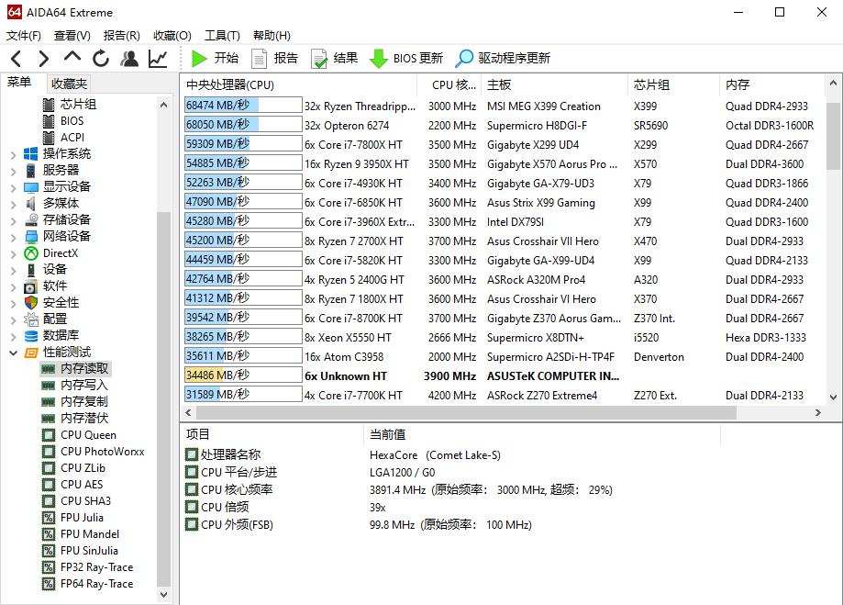Open the 帮助(H) menu
This screenshot has height=605, width=843.
[272, 36]
